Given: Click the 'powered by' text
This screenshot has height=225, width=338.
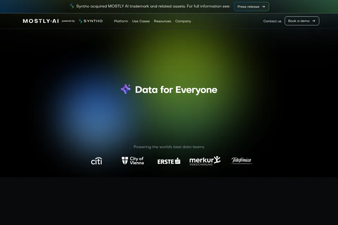Looking at the screenshot, I should 68,21.
